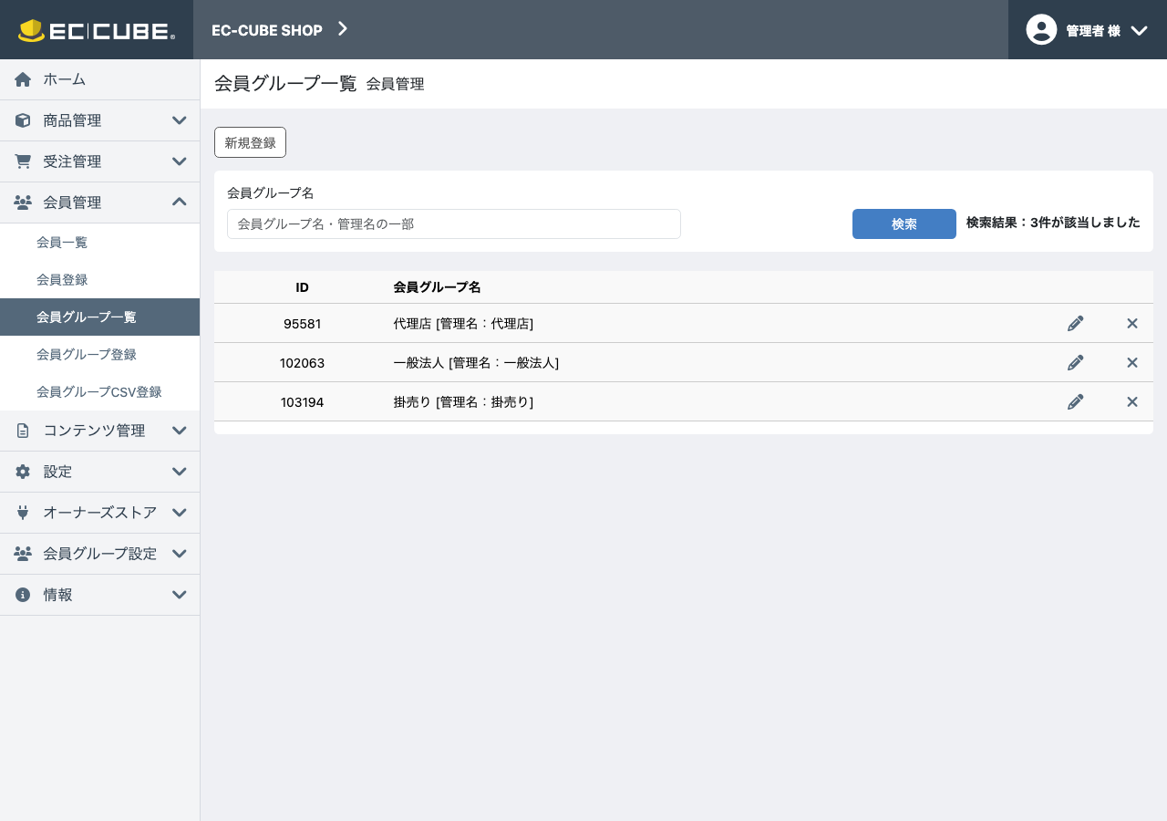Edit the 掛売り group with pencil icon
This screenshot has width=1167, height=821.
tap(1076, 401)
